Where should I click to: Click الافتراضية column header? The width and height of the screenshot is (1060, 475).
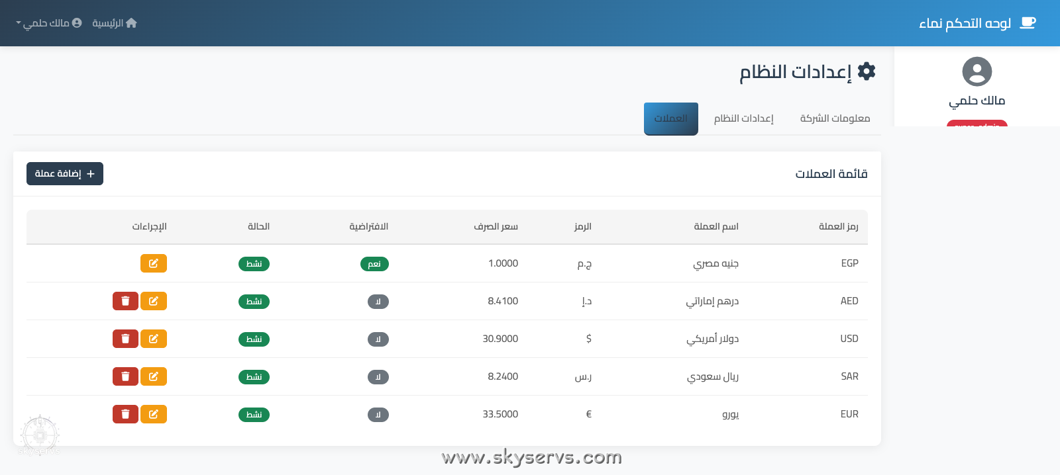[369, 226]
